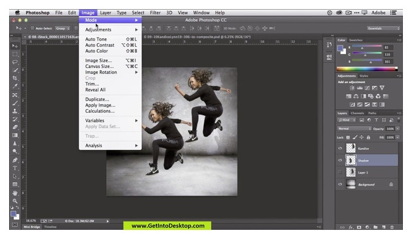Click the Opacity 100% field

[x=390, y=129]
